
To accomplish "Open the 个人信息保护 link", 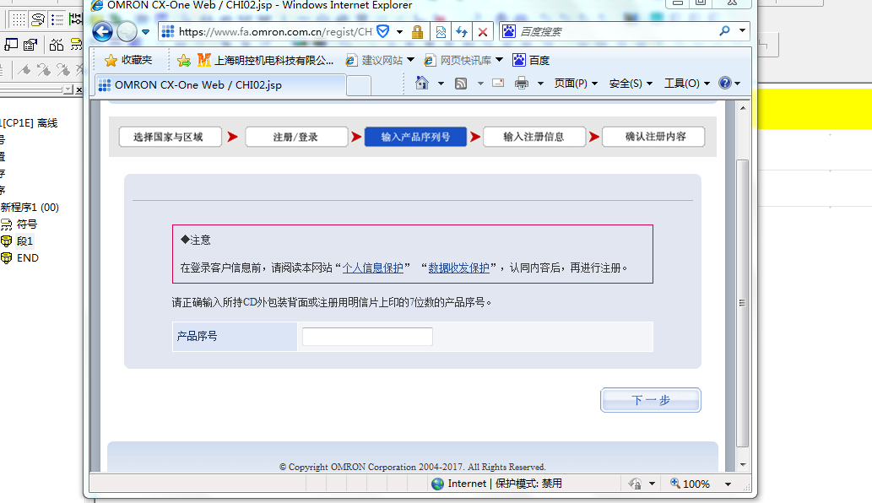I will click(372, 268).
